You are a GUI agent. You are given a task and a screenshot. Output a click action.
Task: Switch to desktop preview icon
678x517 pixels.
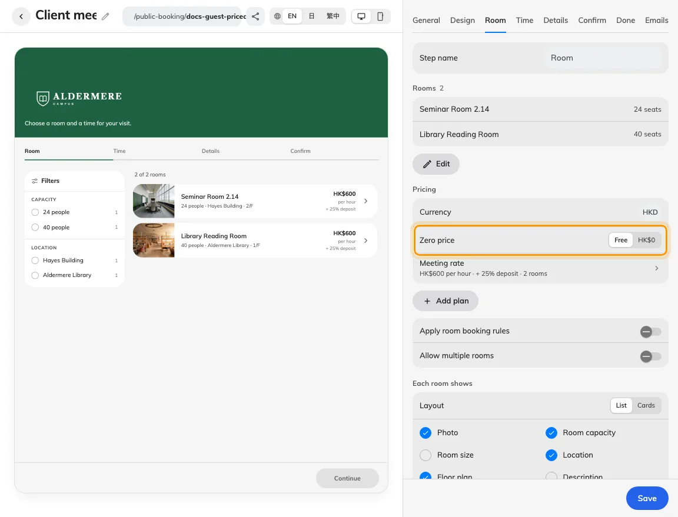coord(361,16)
